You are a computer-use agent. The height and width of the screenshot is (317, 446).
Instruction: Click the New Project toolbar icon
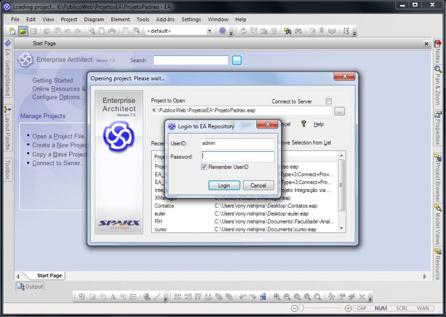click(x=12, y=31)
